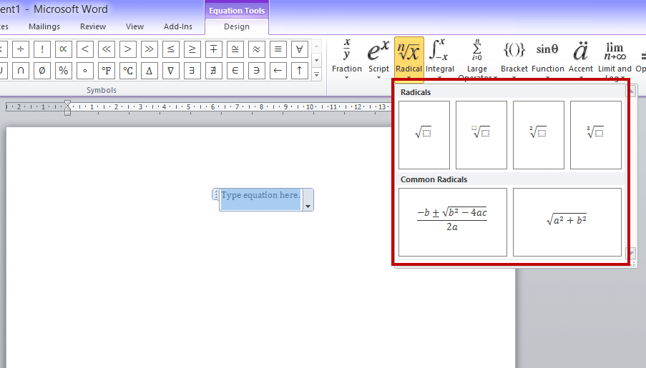Insert the division sign symbol
Screen dimensions: 646x368
point(21,49)
